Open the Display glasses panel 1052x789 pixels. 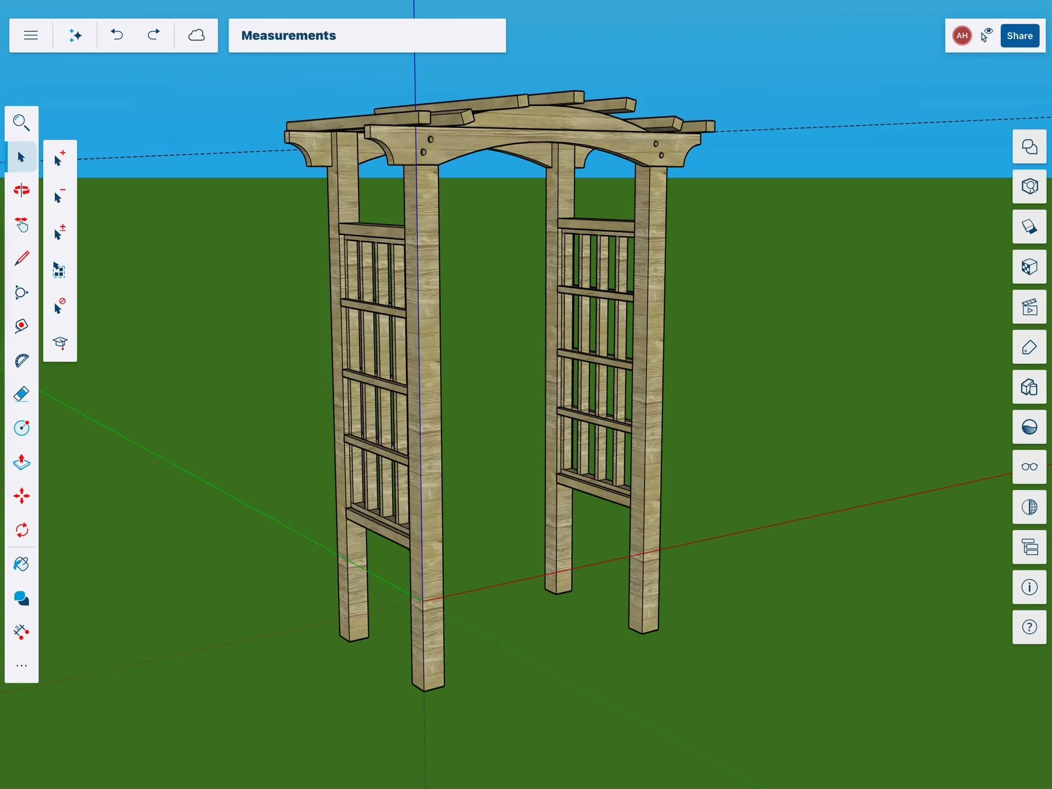click(1029, 467)
